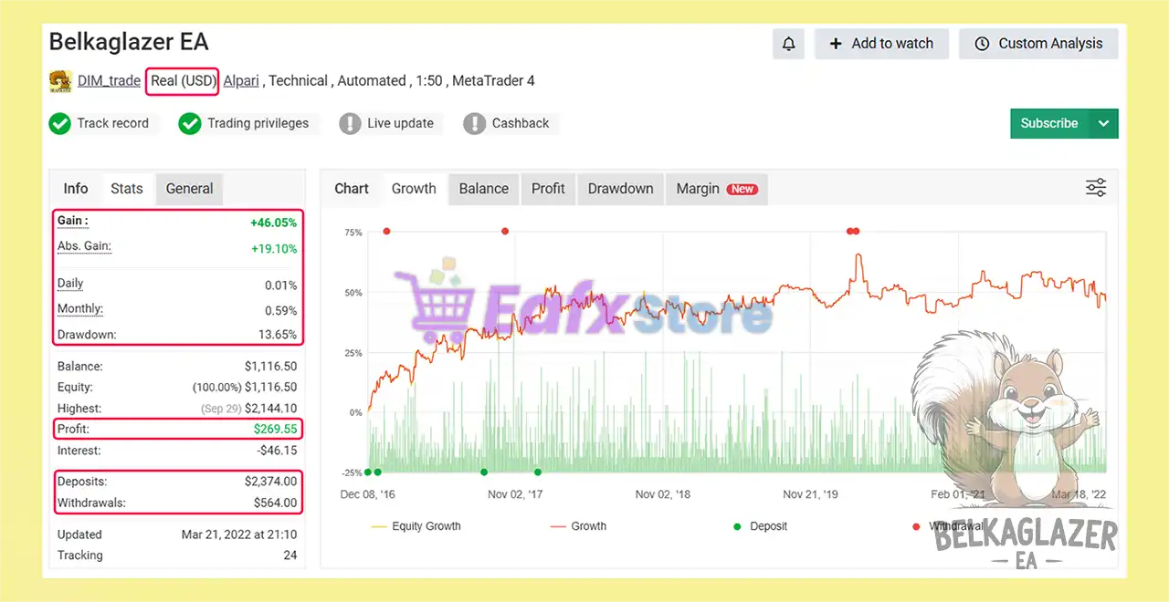Click the Live update warning icon
This screenshot has width=1169, height=602.
pos(350,123)
